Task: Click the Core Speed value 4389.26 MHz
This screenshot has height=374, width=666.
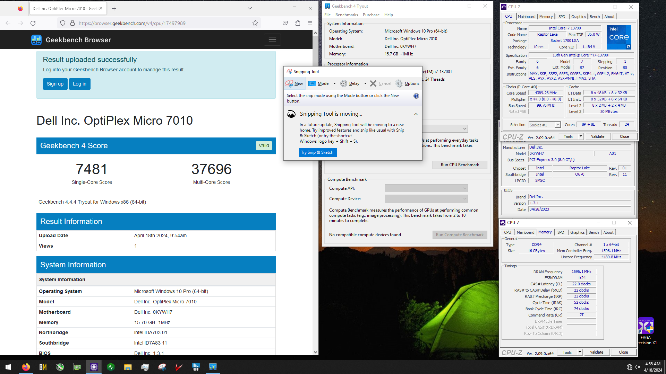Action: tap(546, 93)
